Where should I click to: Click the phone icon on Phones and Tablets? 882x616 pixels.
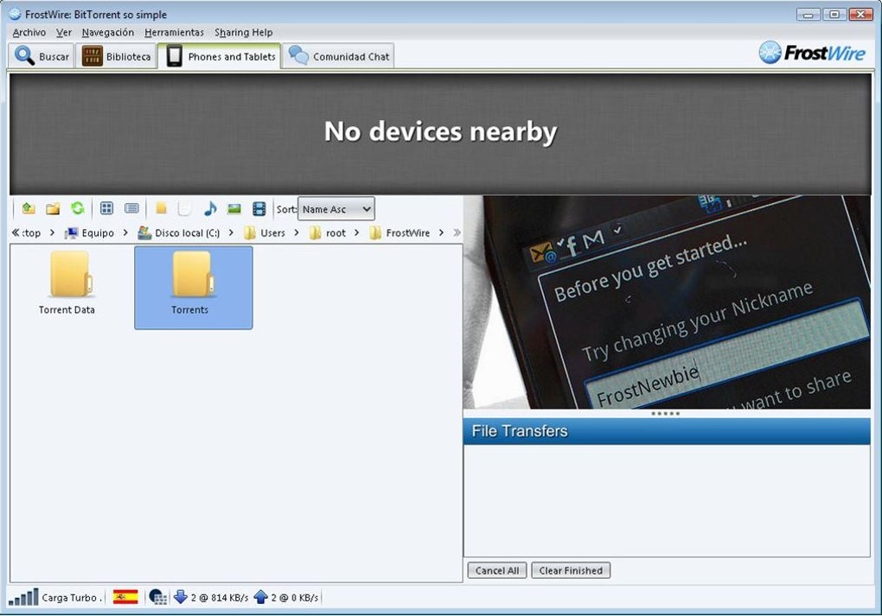tap(175, 56)
